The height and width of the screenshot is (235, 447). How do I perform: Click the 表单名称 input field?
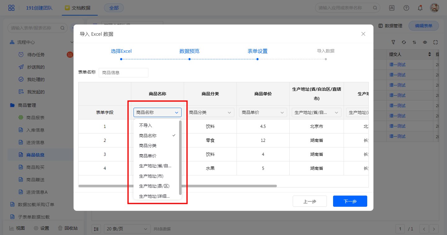click(x=124, y=73)
